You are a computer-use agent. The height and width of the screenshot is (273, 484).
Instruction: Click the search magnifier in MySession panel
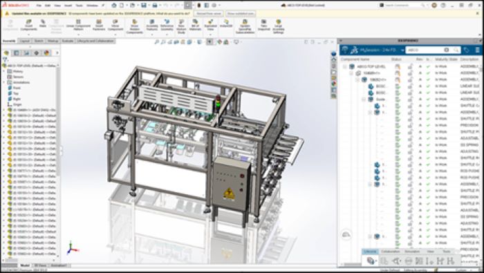coord(456,50)
